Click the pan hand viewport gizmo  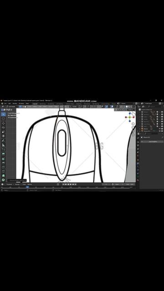(x=133, y=127)
